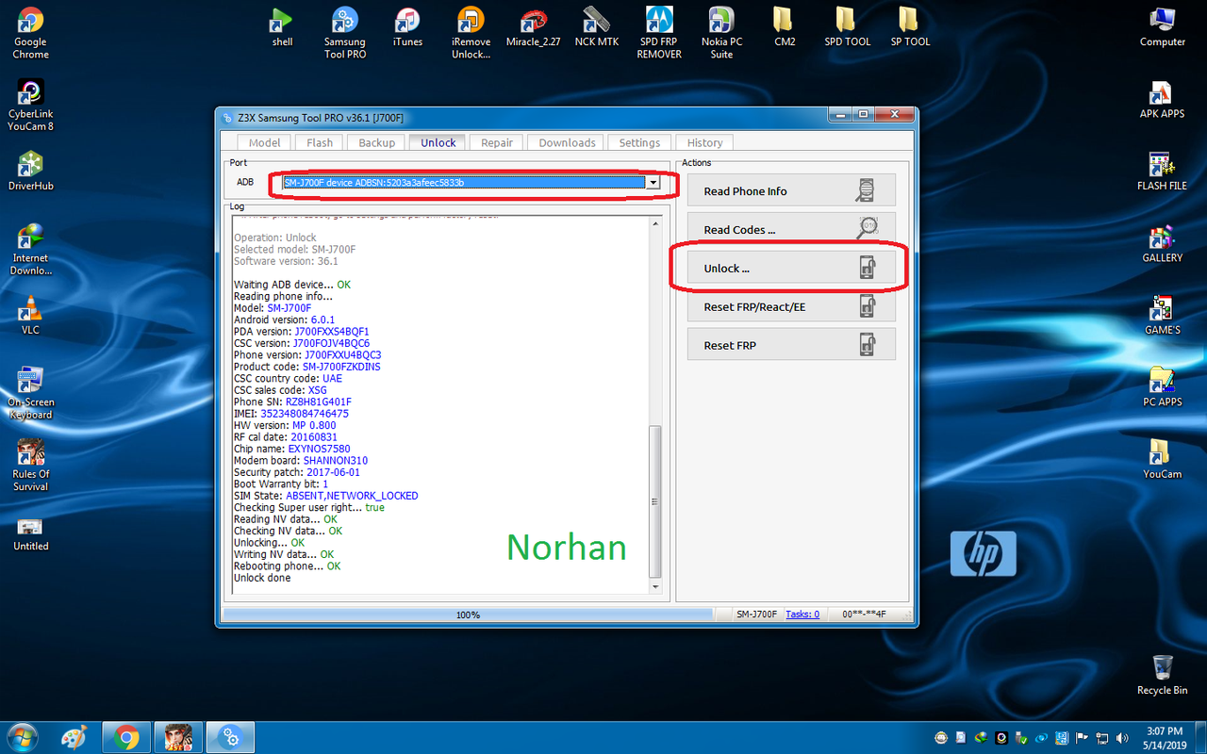Click the 'Security patch: 2017-06-01' log line
The height and width of the screenshot is (754, 1207).
point(297,472)
